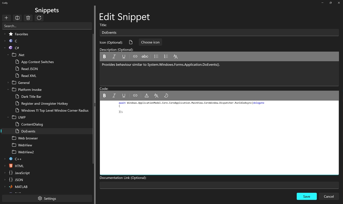
Task: Bold the description text
Action: (x=104, y=56)
